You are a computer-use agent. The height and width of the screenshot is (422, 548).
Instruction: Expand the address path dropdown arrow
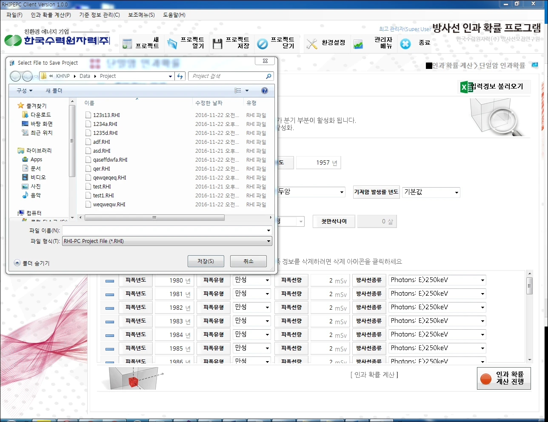pyautogui.click(x=170, y=76)
